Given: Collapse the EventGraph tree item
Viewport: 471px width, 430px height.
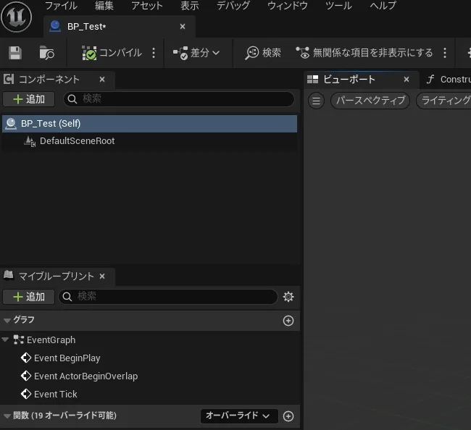Looking at the screenshot, I should pos(6,340).
